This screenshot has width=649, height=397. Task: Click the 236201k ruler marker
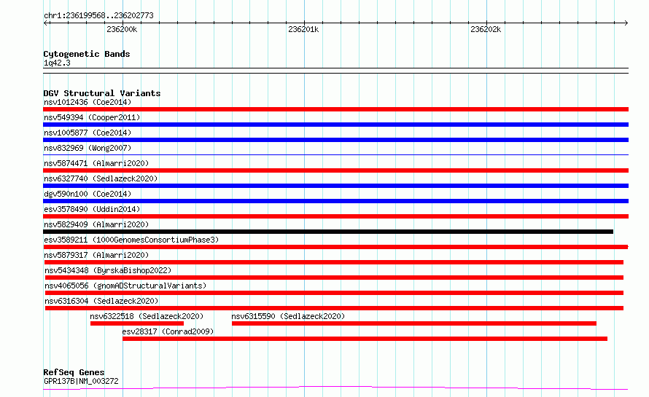[x=303, y=29]
